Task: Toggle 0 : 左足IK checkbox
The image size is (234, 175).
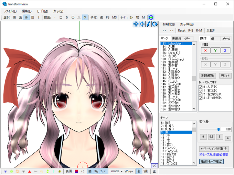Action: click(201, 87)
